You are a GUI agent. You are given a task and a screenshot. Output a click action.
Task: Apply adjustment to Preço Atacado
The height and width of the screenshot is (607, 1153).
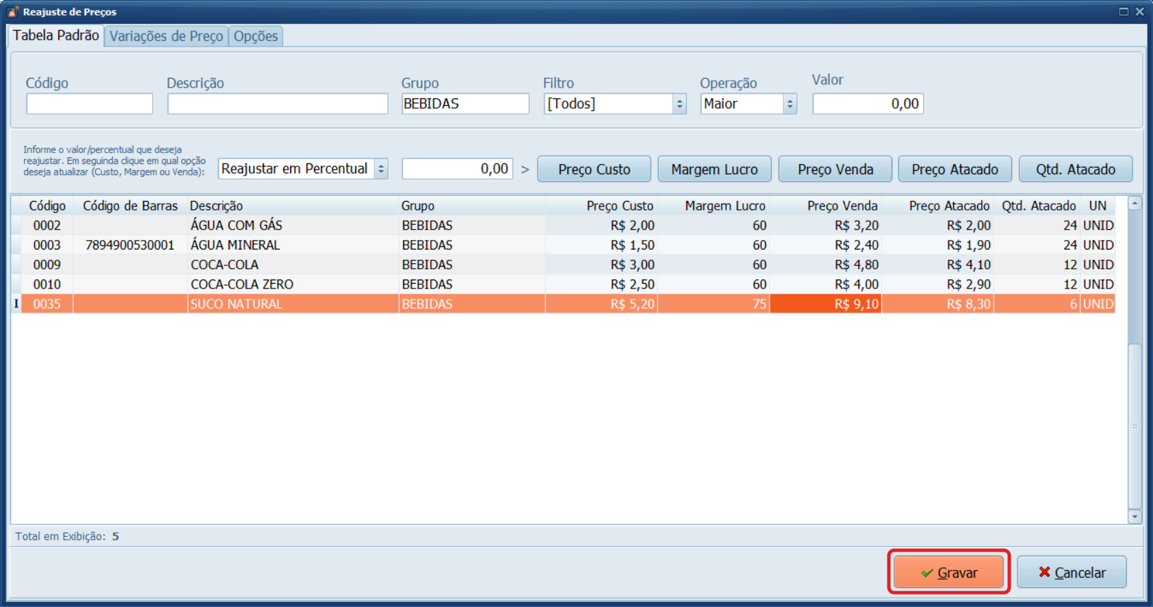tap(955, 169)
